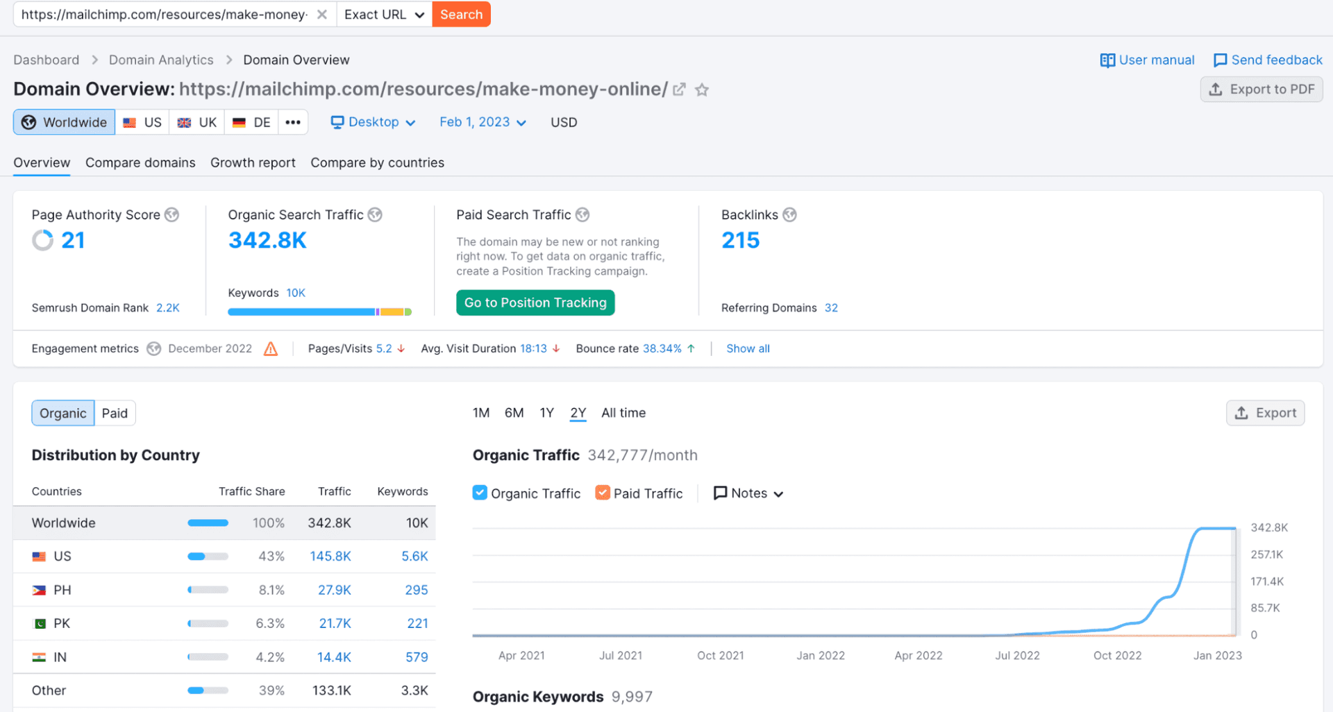
Task: Expand the Notes dropdown
Action: (x=749, y=493)
